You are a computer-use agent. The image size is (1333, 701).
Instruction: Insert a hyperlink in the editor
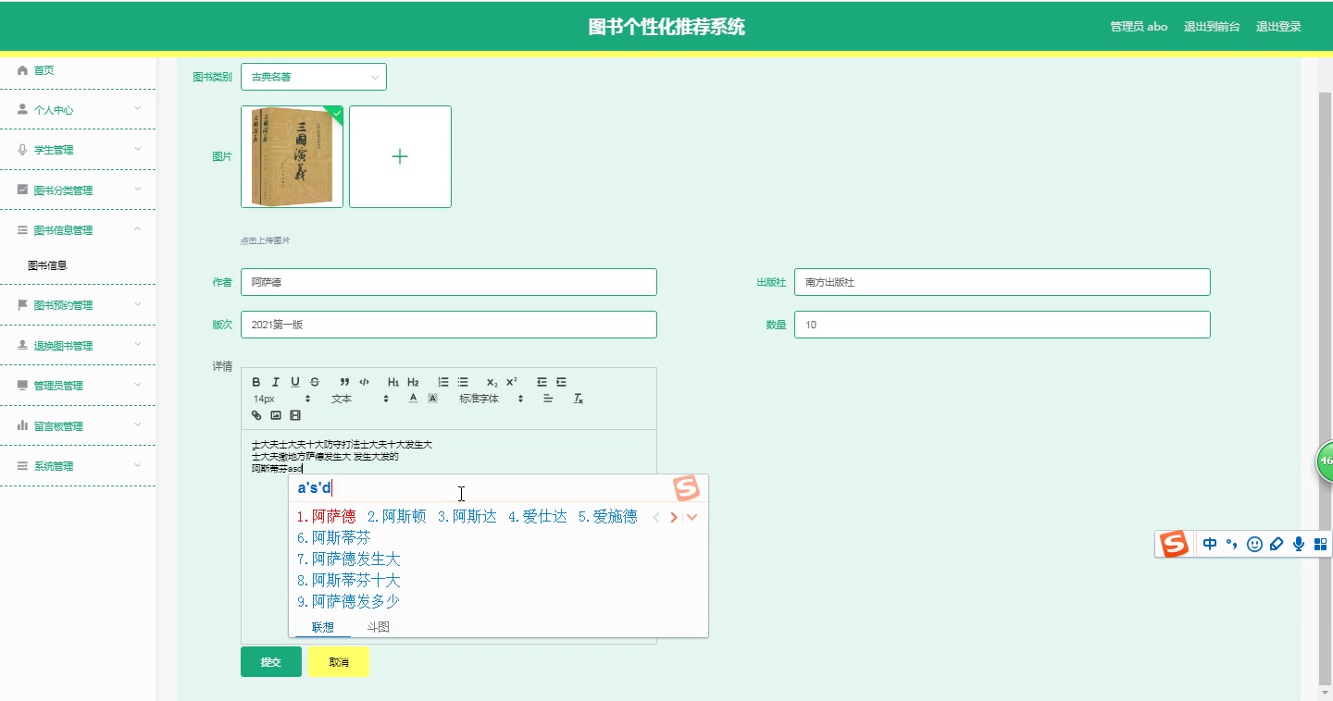coord(256,415)
